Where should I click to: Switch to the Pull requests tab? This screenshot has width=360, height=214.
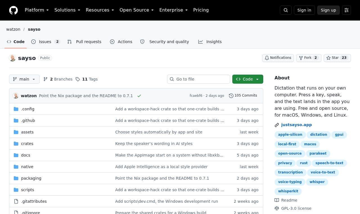pos(84,42)
